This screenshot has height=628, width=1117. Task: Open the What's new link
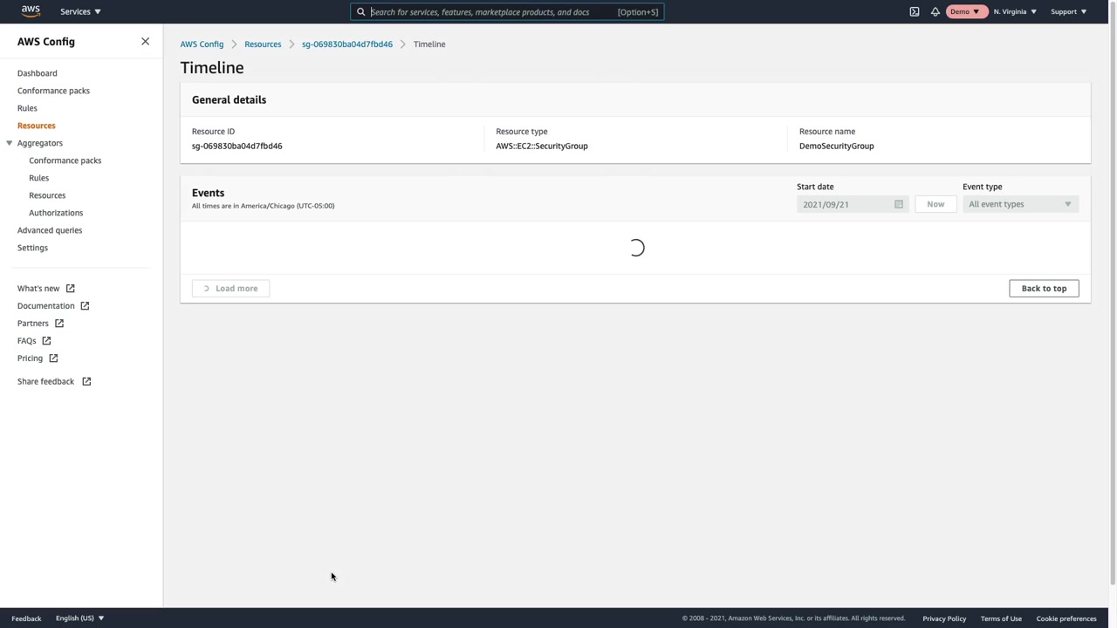[38, 289]
